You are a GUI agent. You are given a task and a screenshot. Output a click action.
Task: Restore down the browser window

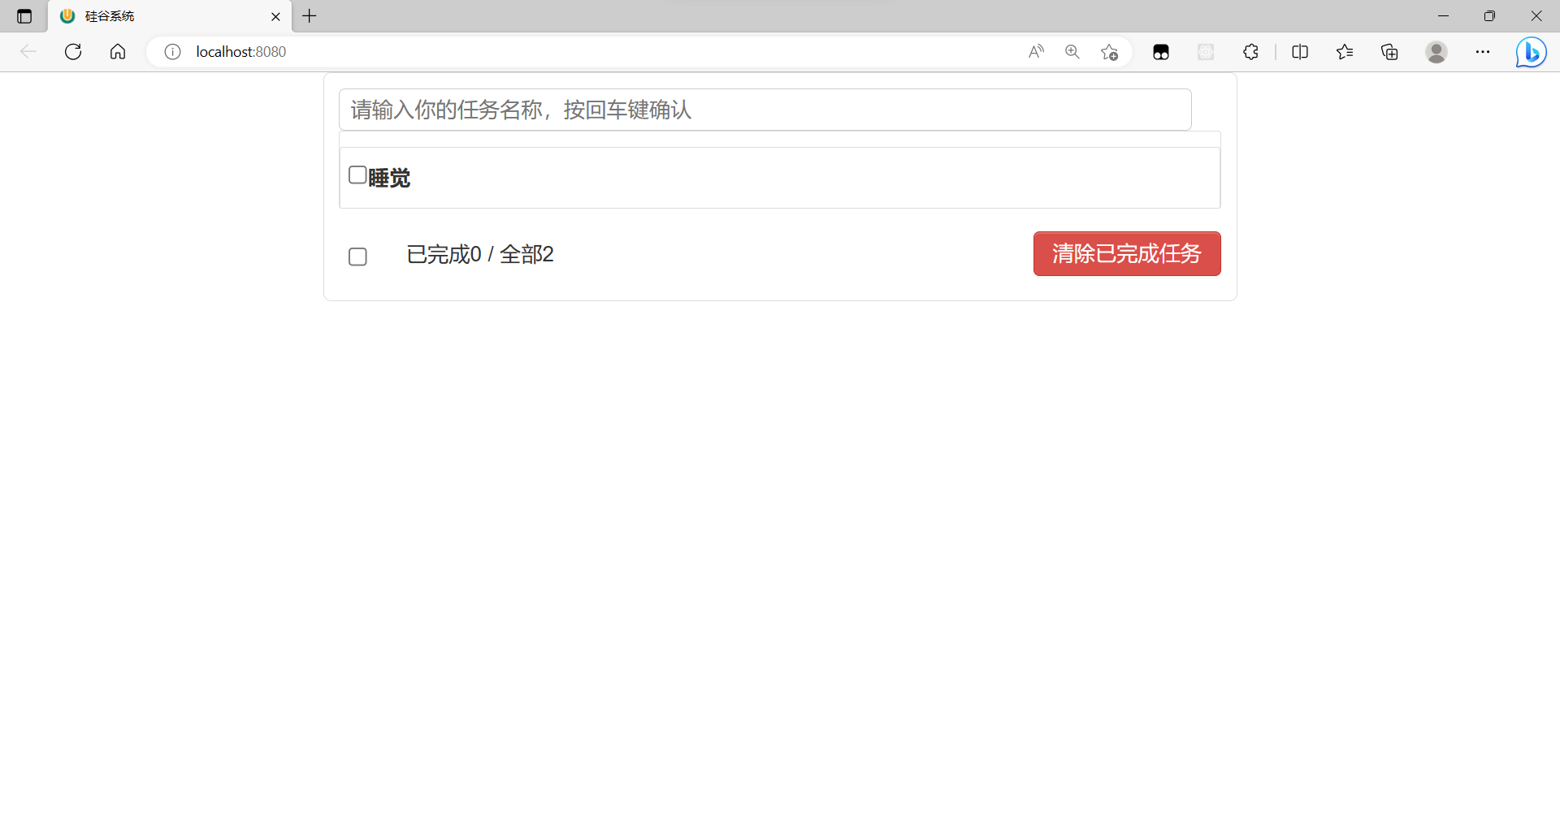click(x=1489, y=16)
